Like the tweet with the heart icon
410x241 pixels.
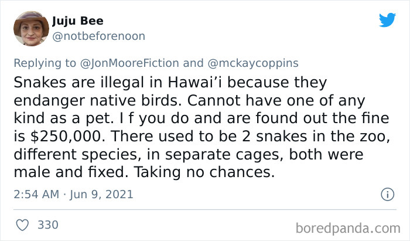tap(23, 225)
